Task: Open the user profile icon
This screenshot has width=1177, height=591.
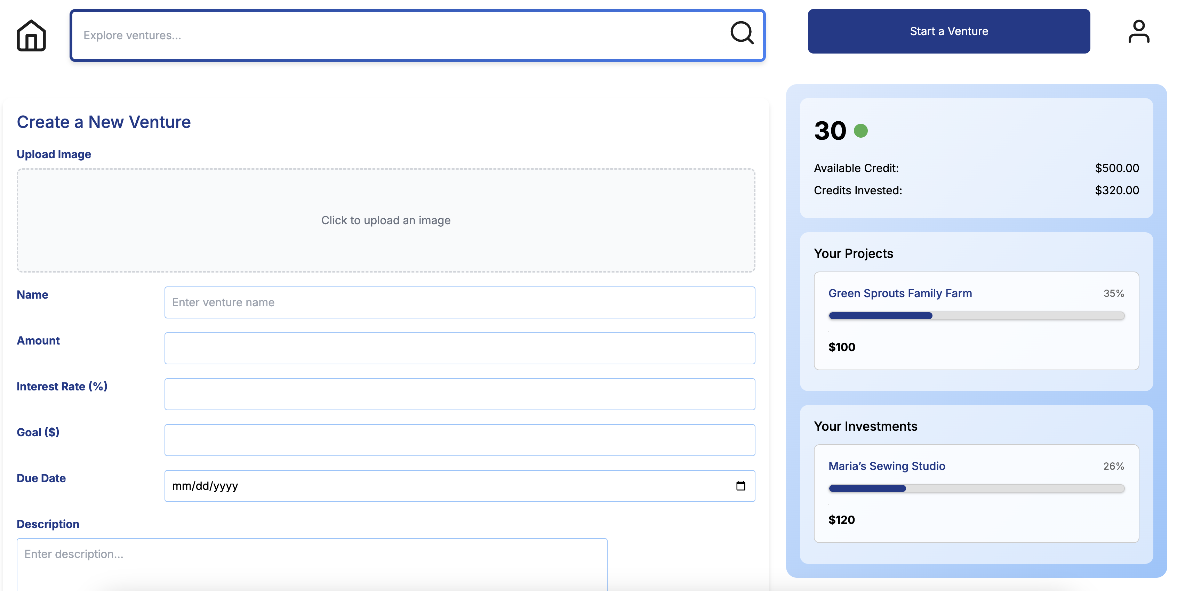Action: coord(1138,32)
